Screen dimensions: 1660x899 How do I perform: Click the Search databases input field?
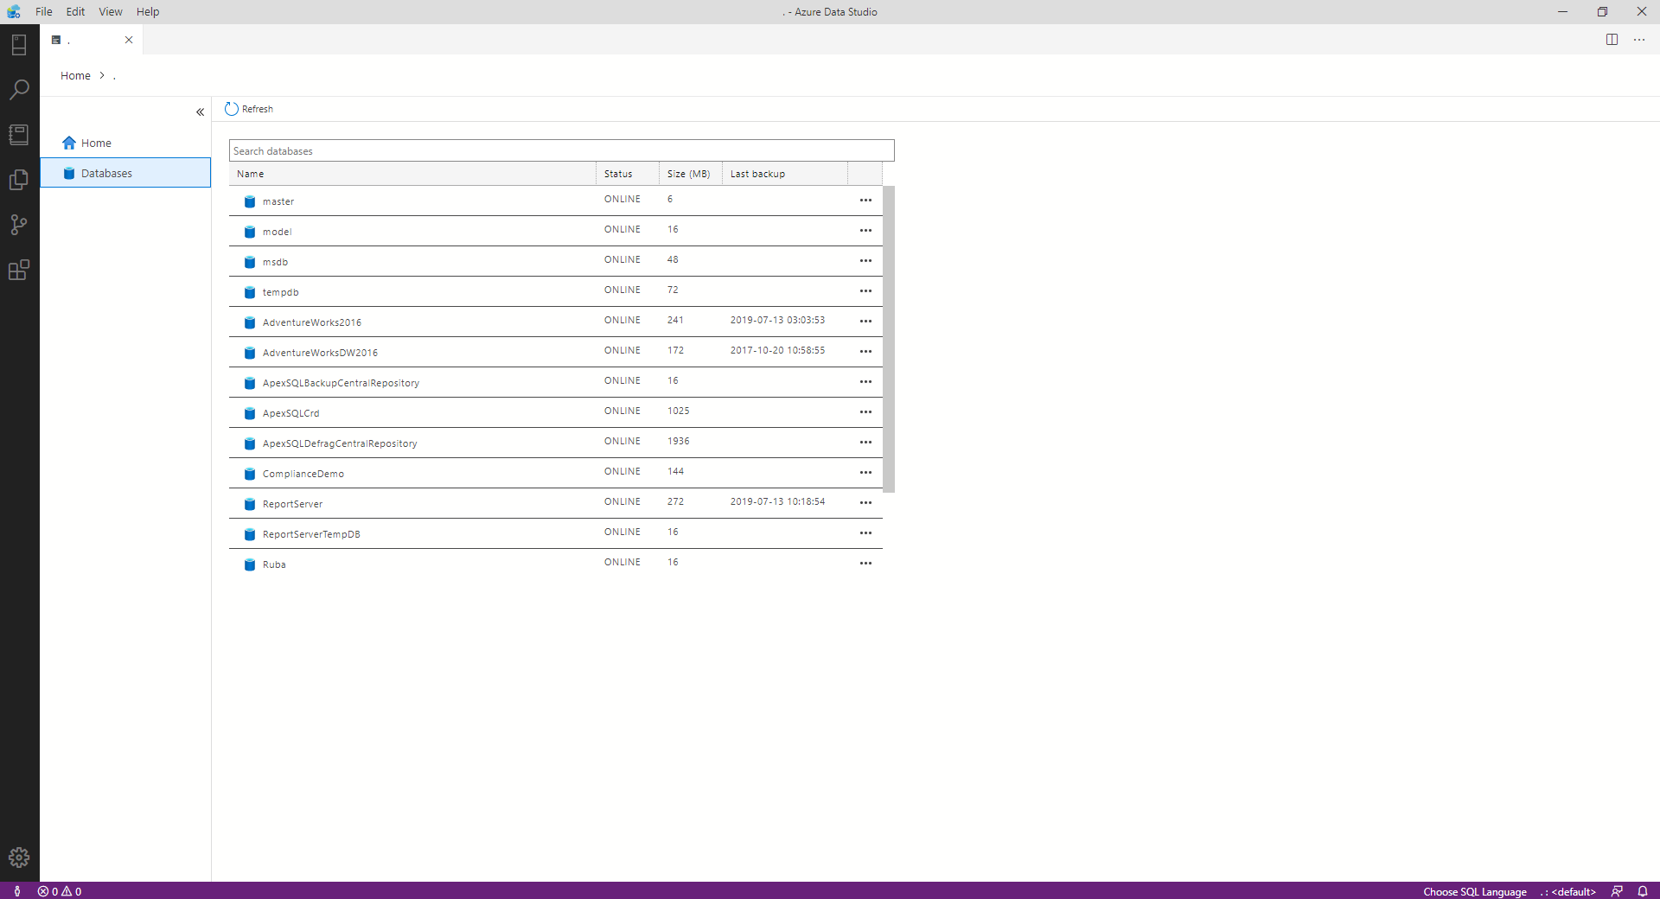tap(562, 150)
